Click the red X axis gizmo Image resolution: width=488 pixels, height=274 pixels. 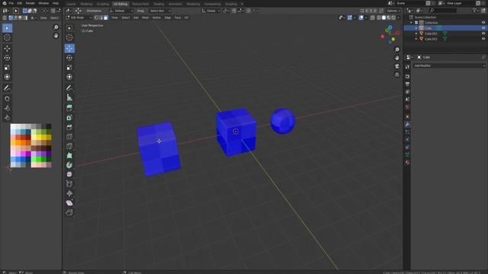[383, 37]
